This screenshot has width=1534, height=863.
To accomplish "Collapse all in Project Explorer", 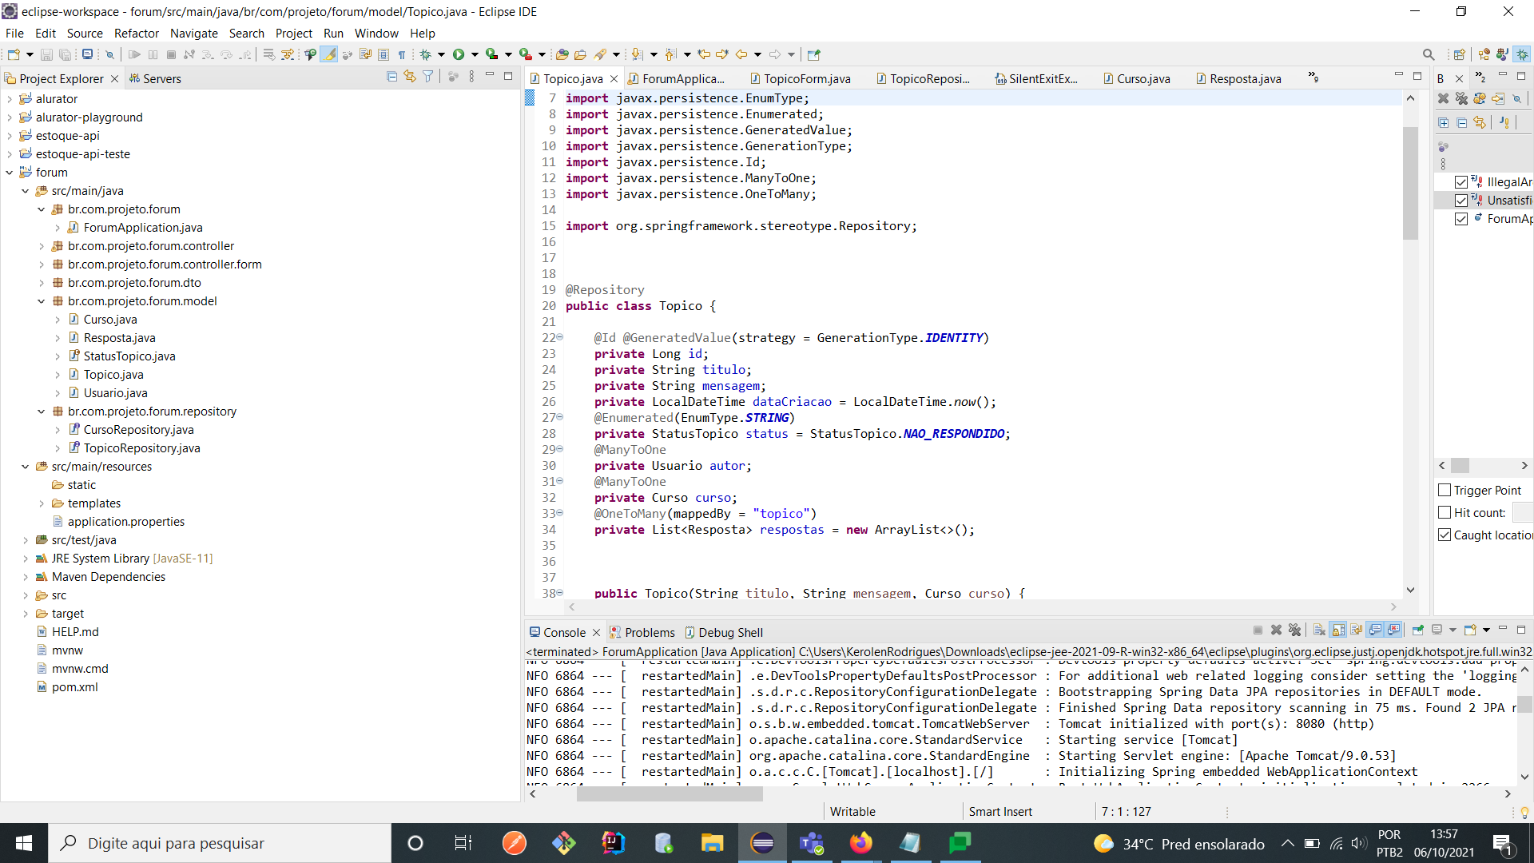I will click(391, 77).
